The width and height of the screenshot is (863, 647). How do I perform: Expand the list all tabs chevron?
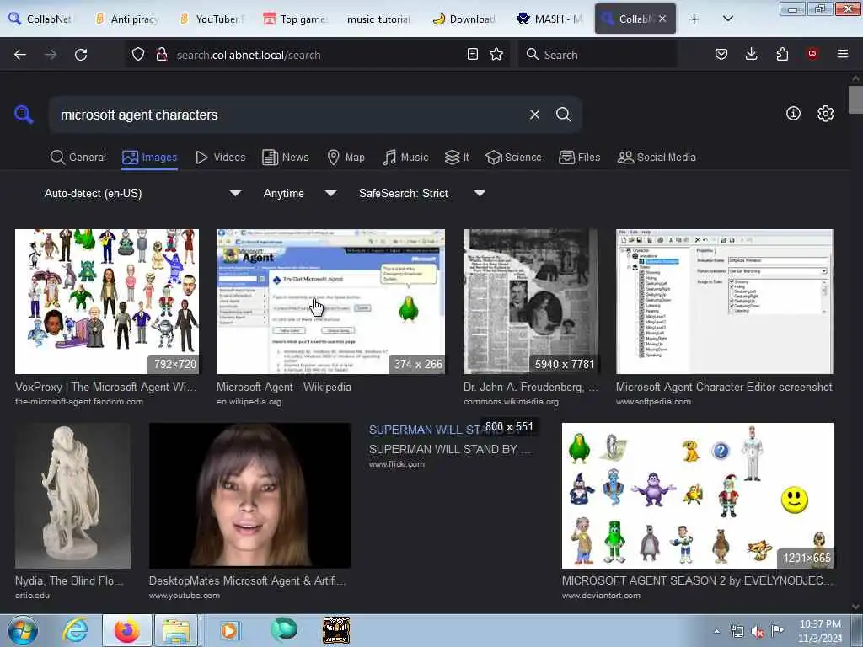[727, 19]
